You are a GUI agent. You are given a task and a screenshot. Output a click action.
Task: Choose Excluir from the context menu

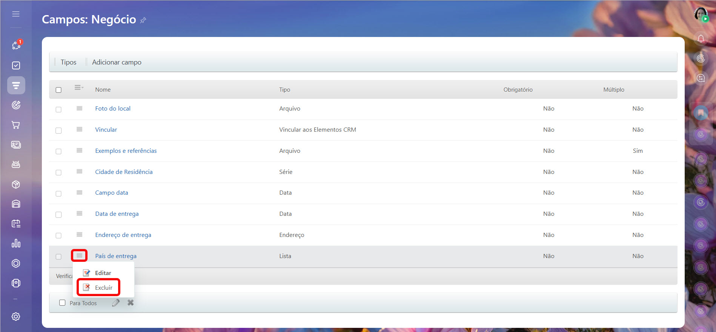pos(103,287)
